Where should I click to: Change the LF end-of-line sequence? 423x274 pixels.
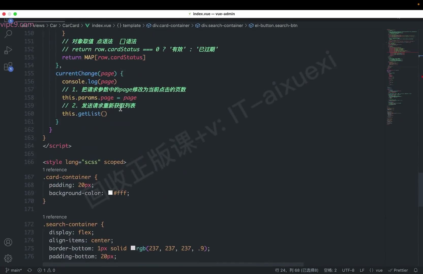(362, 270)
